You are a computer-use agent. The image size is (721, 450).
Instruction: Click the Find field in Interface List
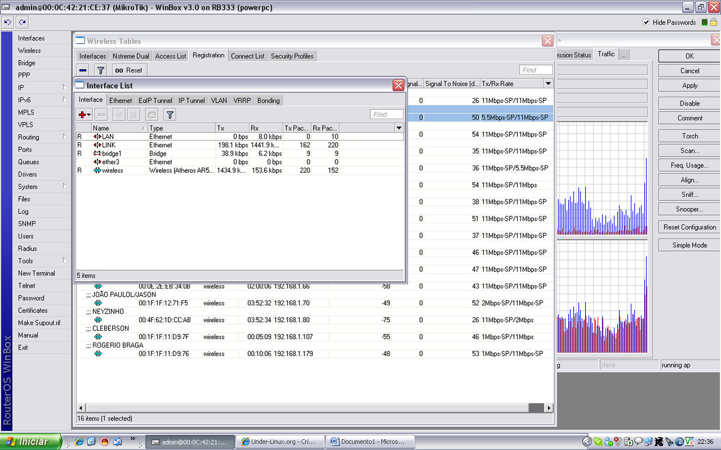[x=387, y=115]
